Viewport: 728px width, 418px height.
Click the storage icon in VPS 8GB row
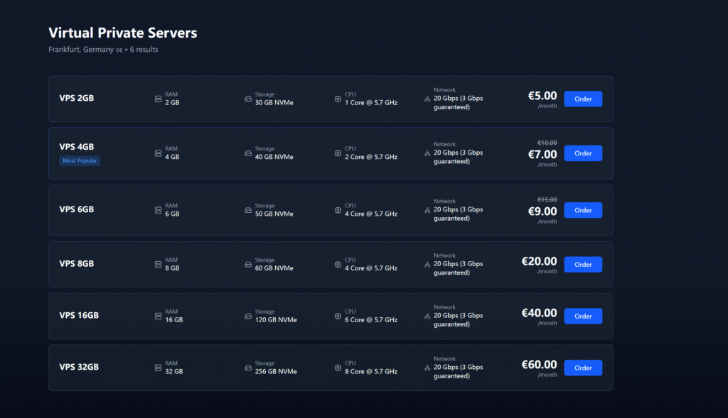tap(248, 264)
